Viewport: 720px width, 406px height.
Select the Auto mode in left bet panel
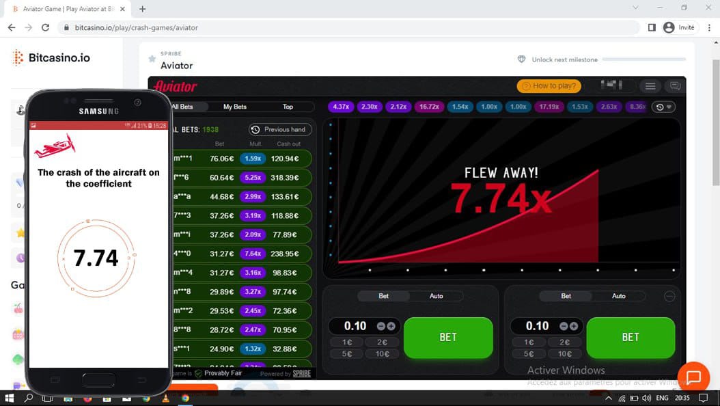pyautogui.click(x=437, y=296)
